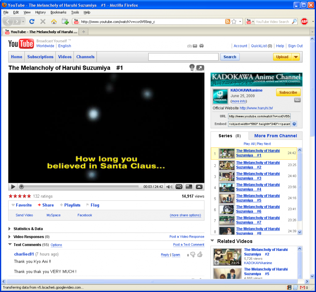316x292 pixels.
Task: Play the video with the play button
Action: coord(13,187)
